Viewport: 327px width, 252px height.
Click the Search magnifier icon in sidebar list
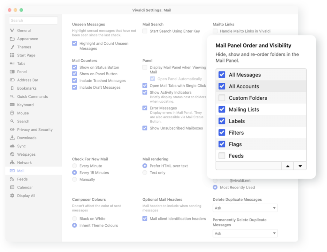click(x=12, y=121)
